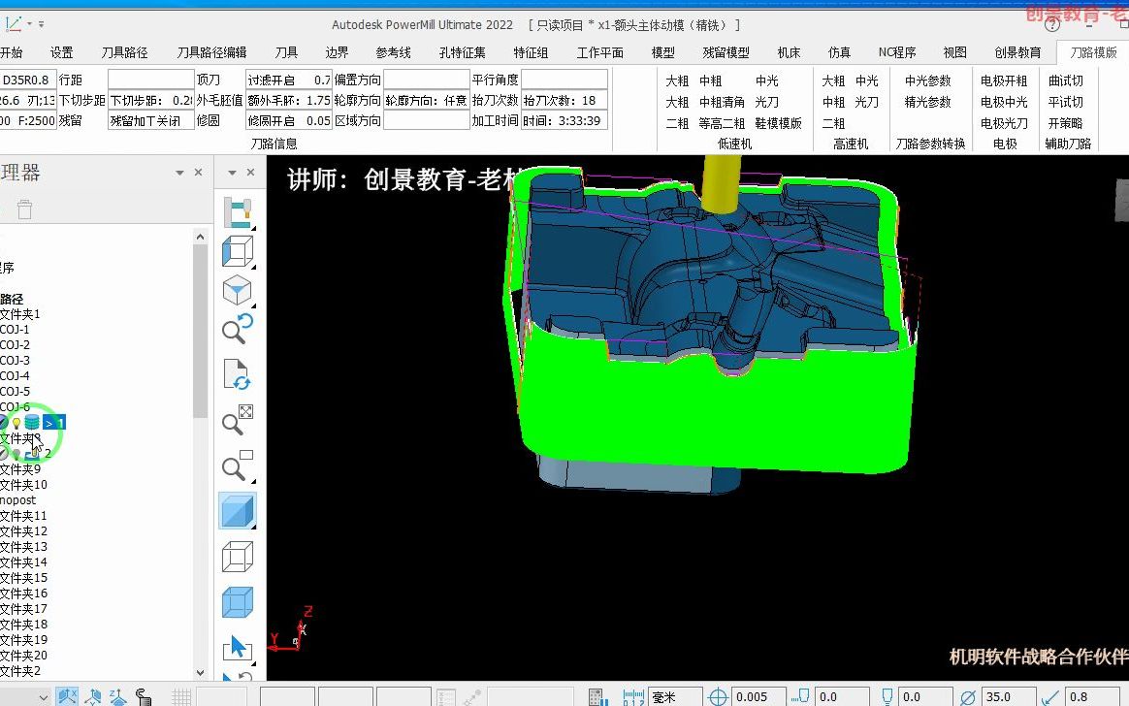Open the 边界 ribbon tab
Screen dimensions: 1129x706
point(337,52)
